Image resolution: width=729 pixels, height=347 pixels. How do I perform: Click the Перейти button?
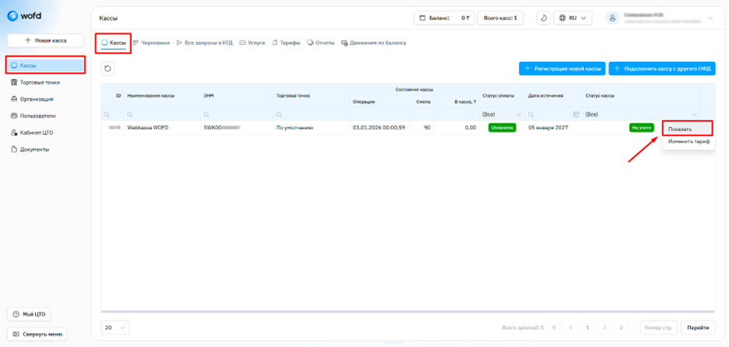tap(698, 328)
